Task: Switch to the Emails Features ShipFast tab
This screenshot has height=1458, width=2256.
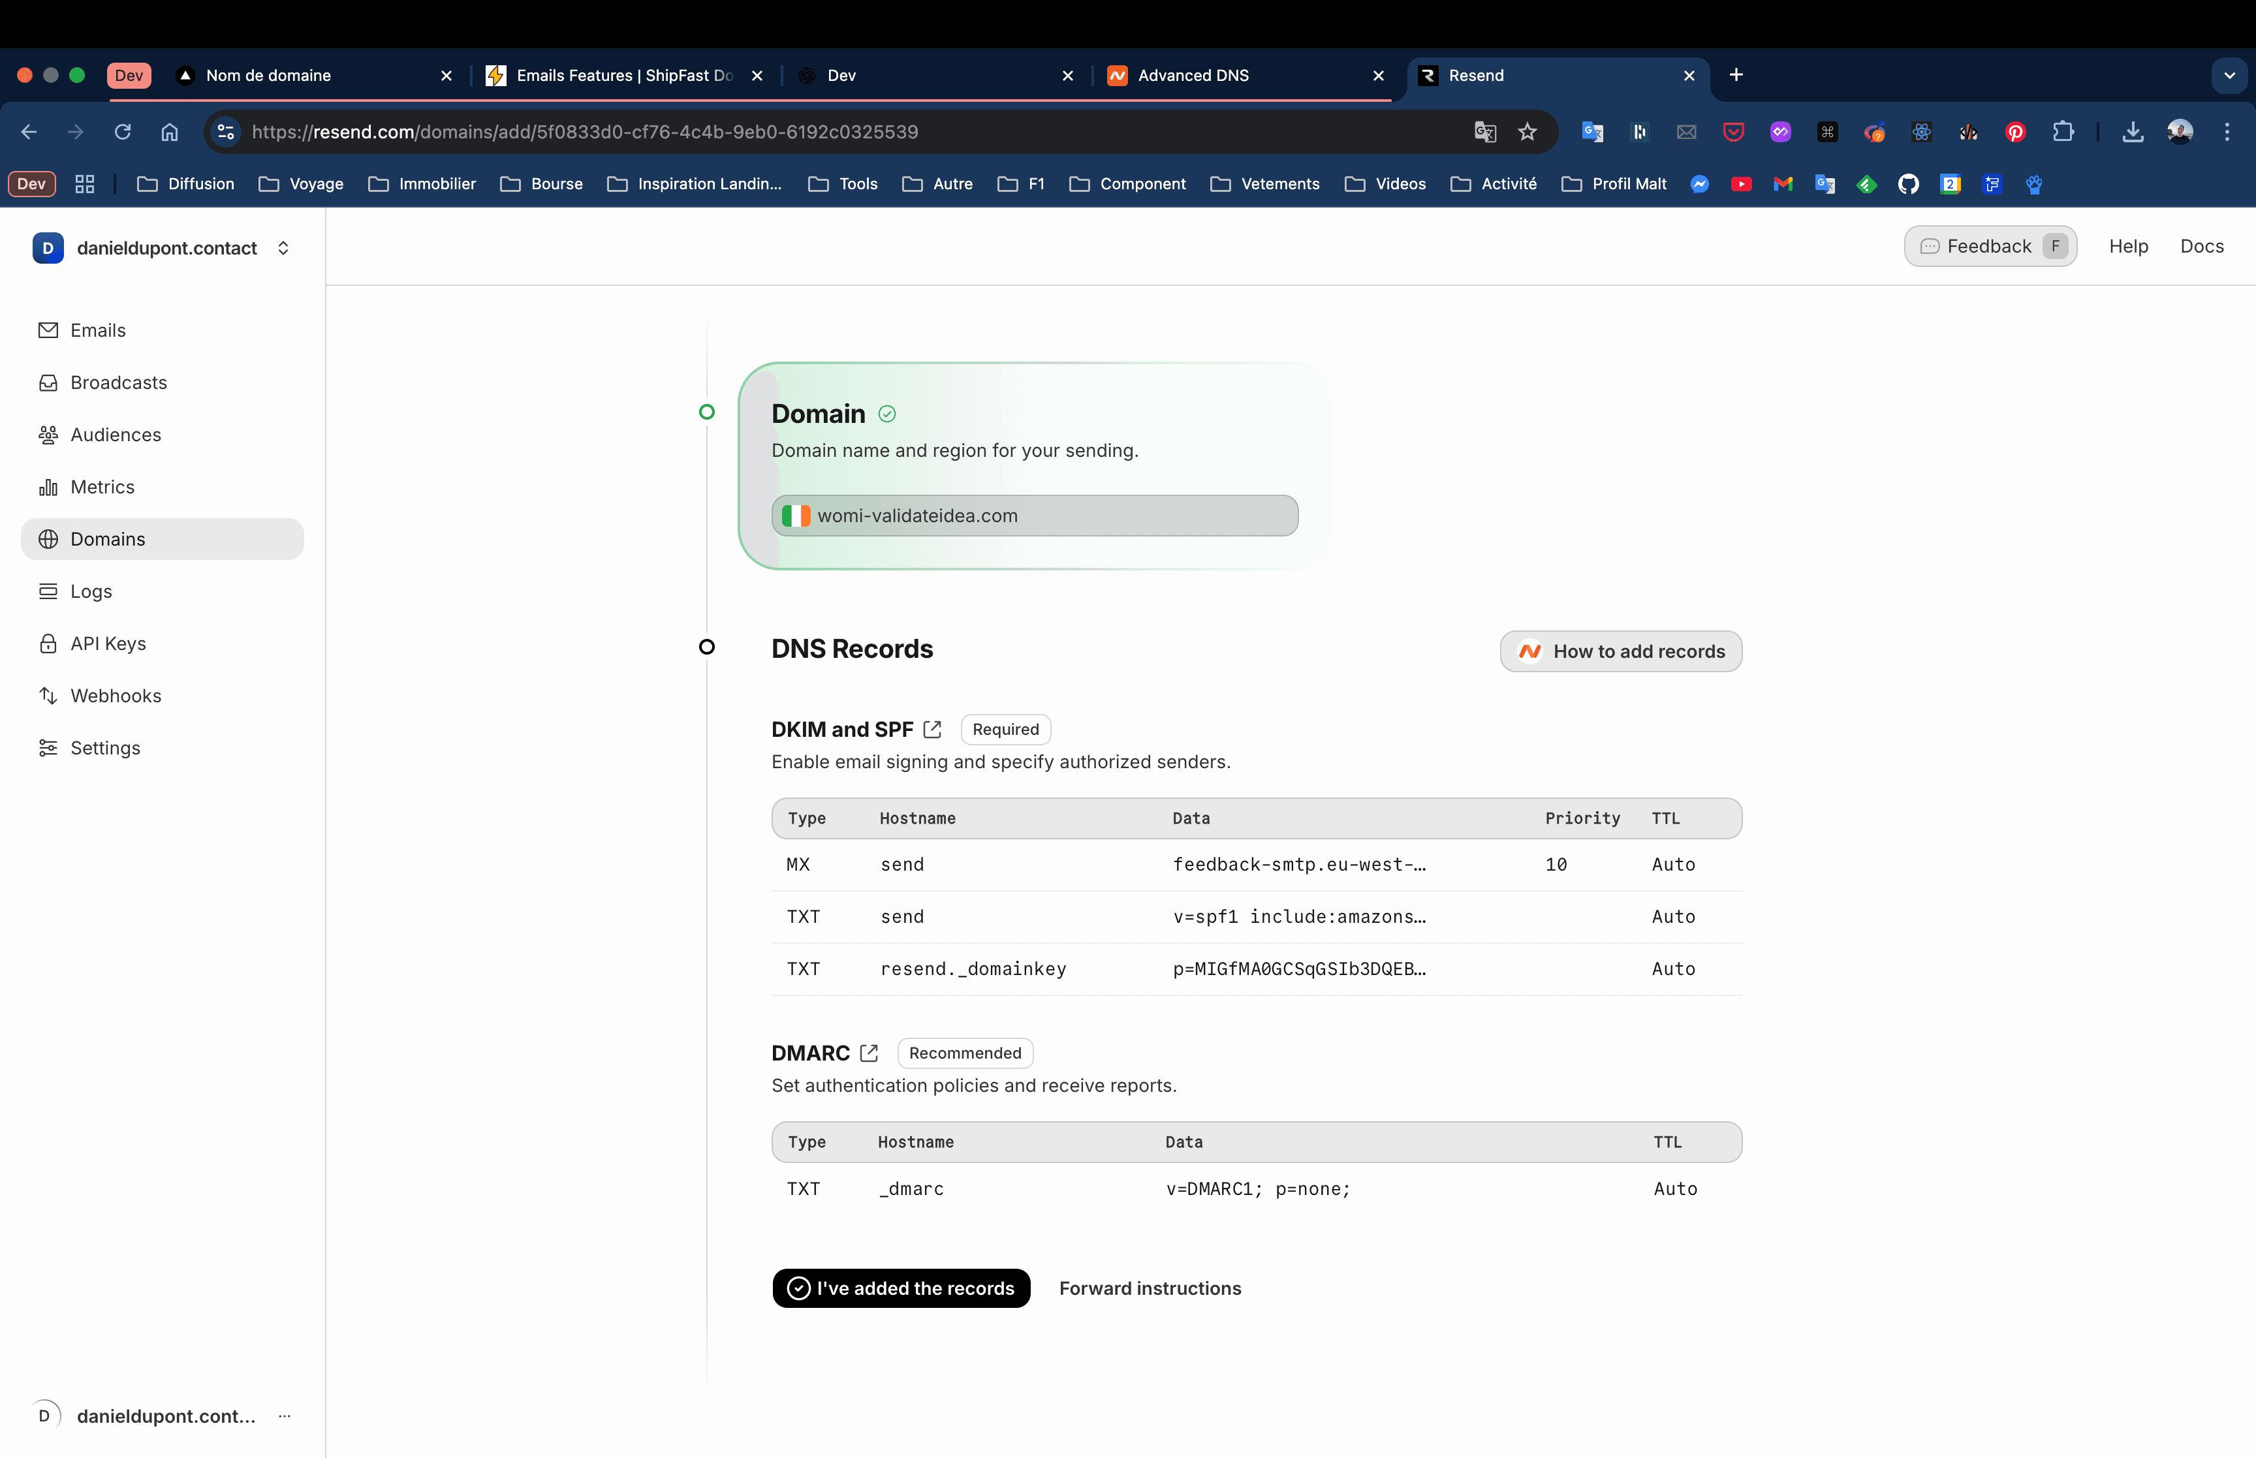Action: (624, 76)
